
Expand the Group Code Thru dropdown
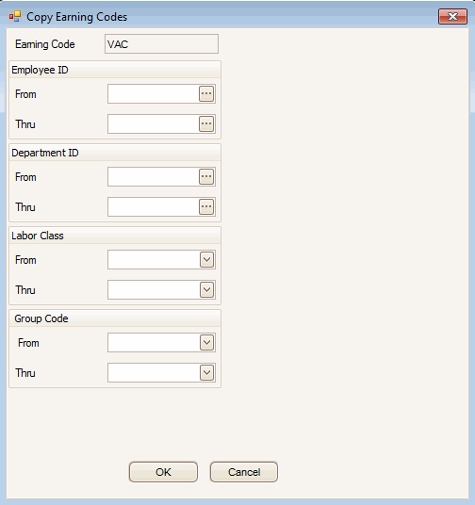[x=207, y=373]
